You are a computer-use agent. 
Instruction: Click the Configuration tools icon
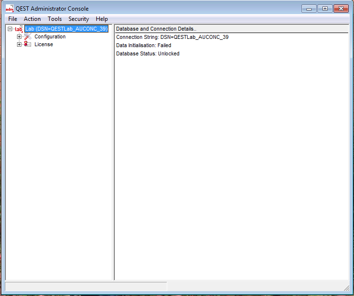[28, 37]
